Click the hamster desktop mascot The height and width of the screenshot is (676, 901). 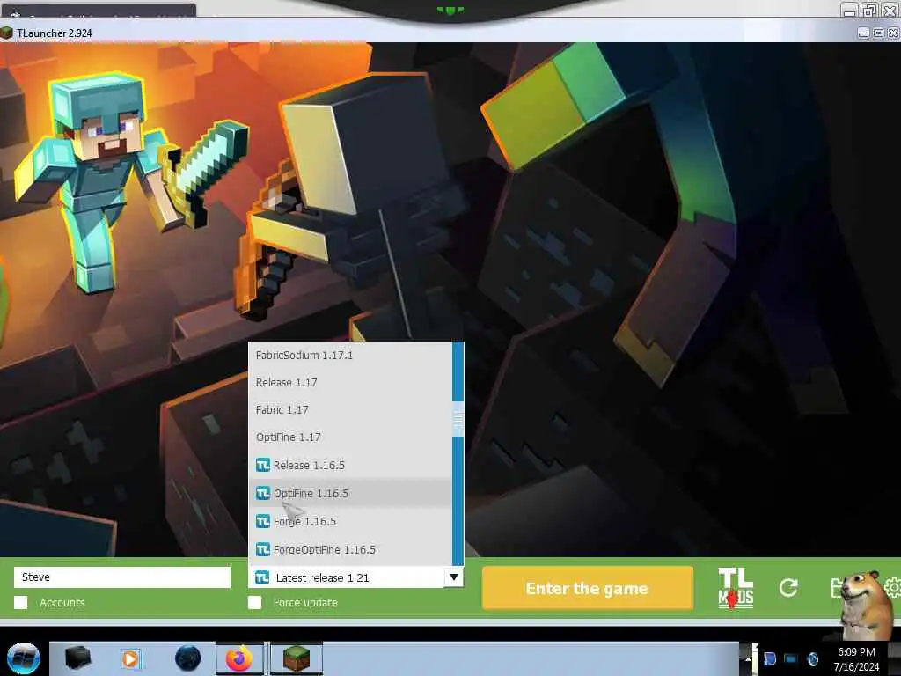[868, 605]
